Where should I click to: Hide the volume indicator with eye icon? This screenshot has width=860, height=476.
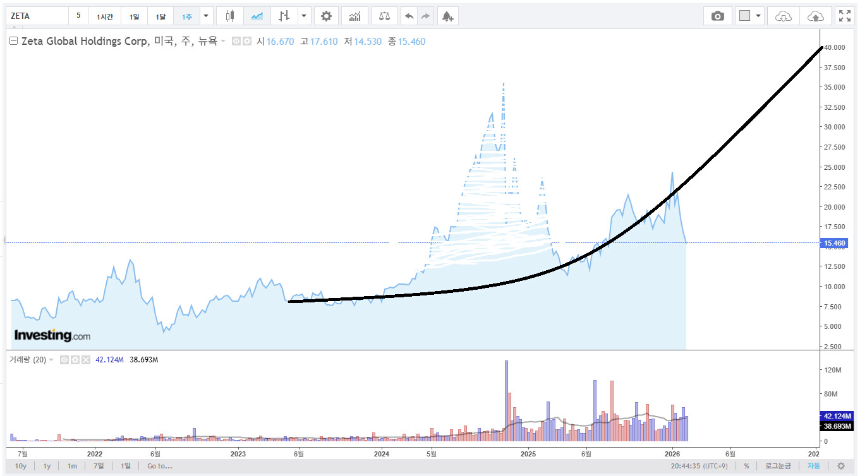click(64, 359)
